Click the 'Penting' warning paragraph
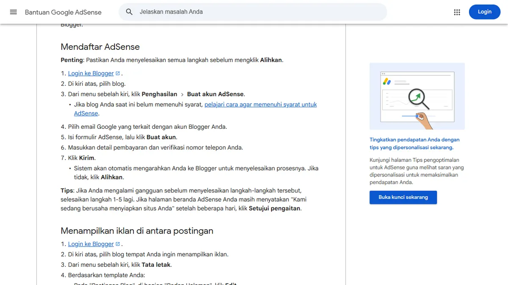The image size is (508, 285). (x=172, y=60)
